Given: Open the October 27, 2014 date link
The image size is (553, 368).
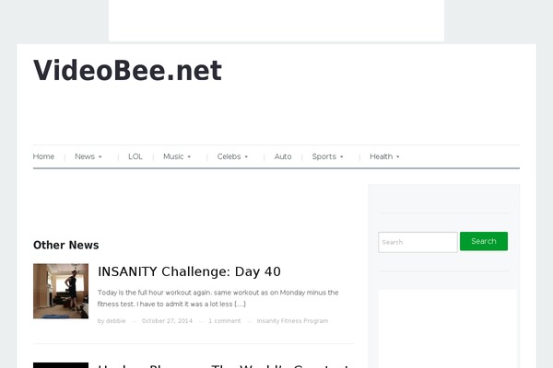Looking at the screenshot, I should click(167, 321).
